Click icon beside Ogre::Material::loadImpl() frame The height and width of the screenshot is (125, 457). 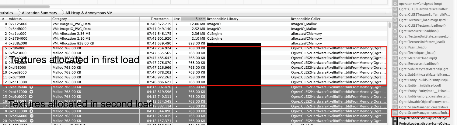click(x=395, y=58)
